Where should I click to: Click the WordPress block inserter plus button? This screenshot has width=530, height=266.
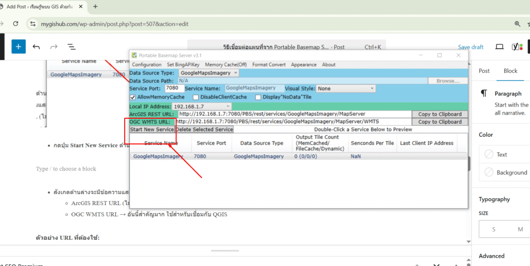pos(19,46)
